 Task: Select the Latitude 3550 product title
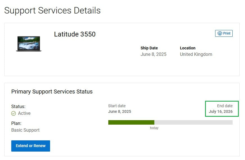coord(75,34)
